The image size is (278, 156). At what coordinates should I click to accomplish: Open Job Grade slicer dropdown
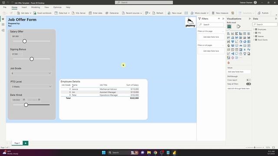point(50,73)
